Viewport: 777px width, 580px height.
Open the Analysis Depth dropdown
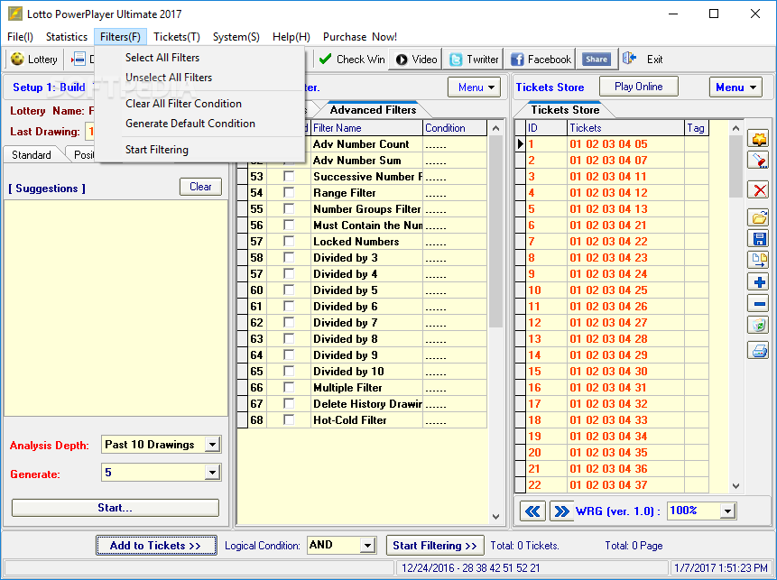click(x=212, y=445)
